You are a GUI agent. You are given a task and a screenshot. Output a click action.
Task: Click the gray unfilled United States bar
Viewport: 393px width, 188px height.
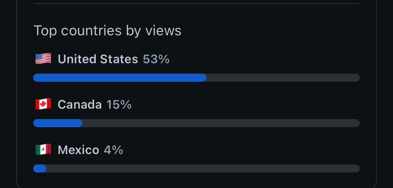point(283,78)
